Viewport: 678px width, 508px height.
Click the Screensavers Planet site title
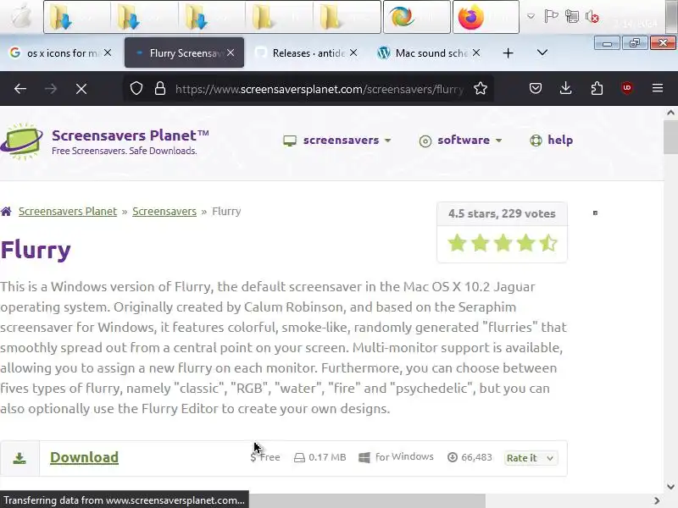(131, 135)
